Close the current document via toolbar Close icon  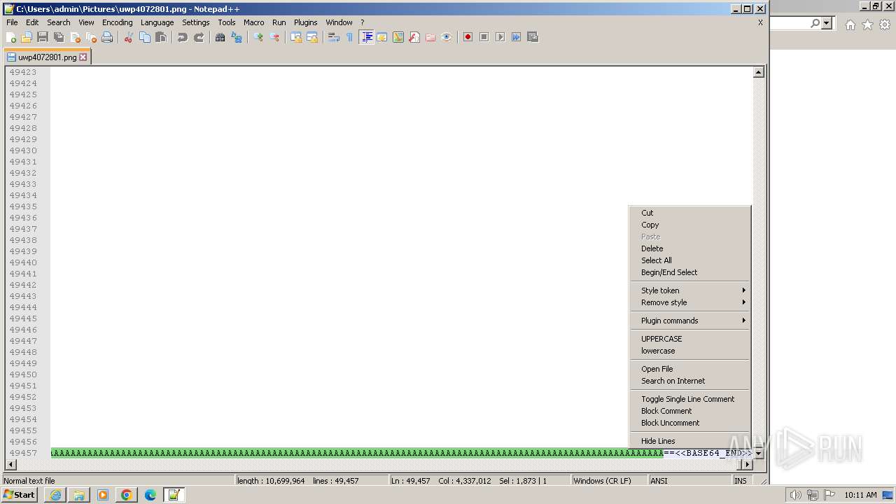(75, 37)
